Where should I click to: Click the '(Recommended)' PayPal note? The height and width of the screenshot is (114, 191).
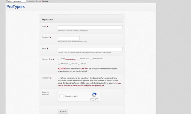(71, 59)
